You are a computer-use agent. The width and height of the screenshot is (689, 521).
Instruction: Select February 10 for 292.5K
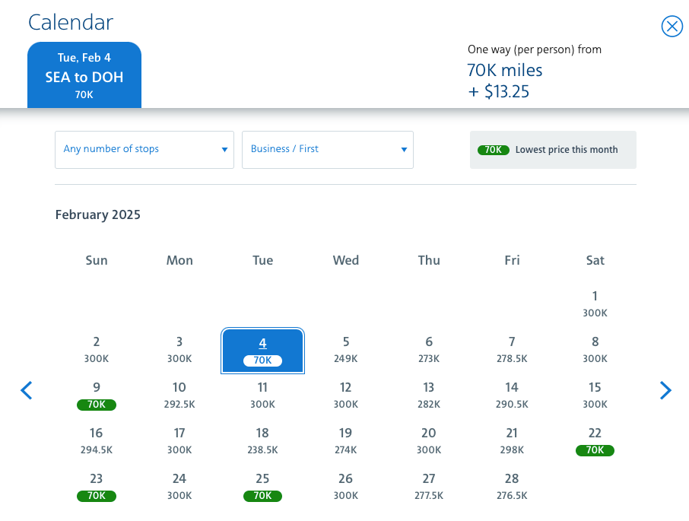(179, 396)
